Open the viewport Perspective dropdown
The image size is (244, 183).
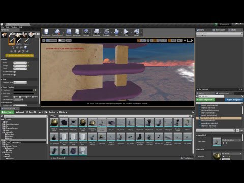[52, 40]
